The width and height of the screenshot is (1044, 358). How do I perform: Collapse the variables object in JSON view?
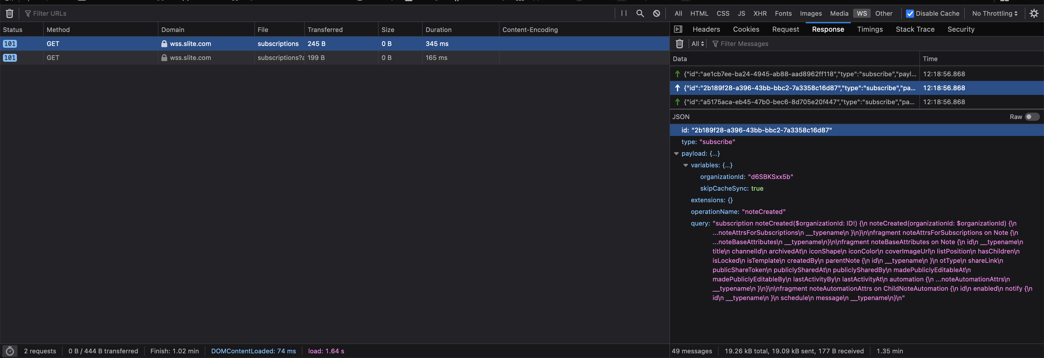[686, 165]
